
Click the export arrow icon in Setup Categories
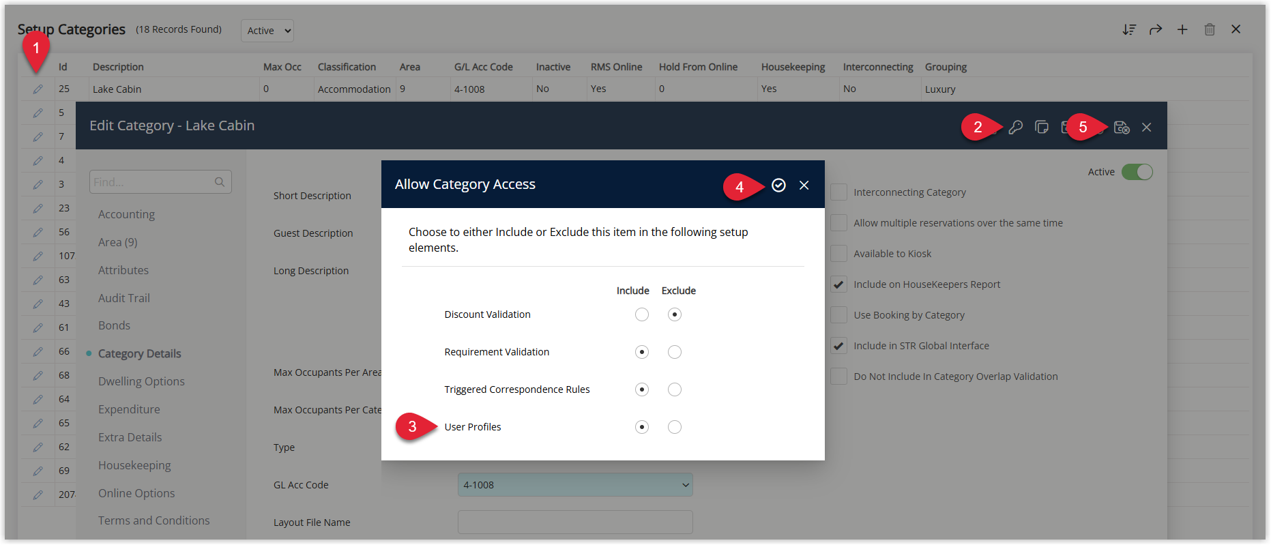tap(1155, 29)
